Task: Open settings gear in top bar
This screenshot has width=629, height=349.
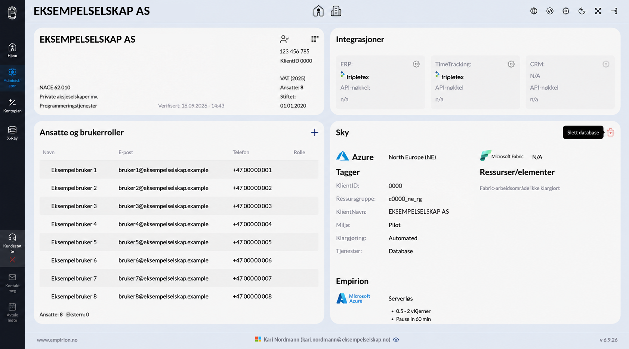Action: tap(566, 11)
